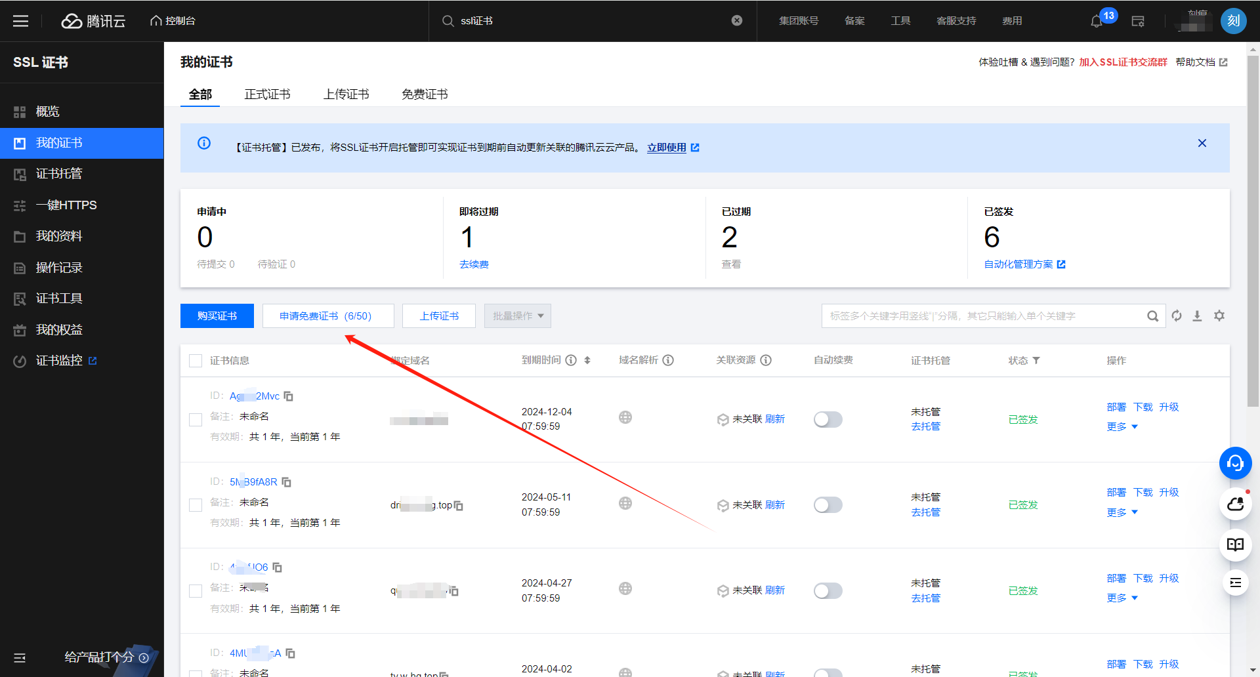1260x677 pixels.
Task: Expand 更多 for the 2024-05-11 certificate
Action: point(1122,512)
